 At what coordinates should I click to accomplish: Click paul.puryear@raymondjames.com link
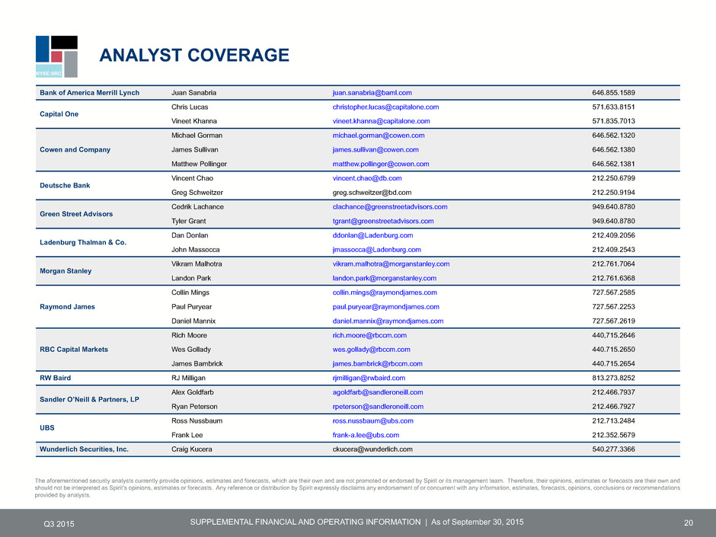[x=386, y=307]
